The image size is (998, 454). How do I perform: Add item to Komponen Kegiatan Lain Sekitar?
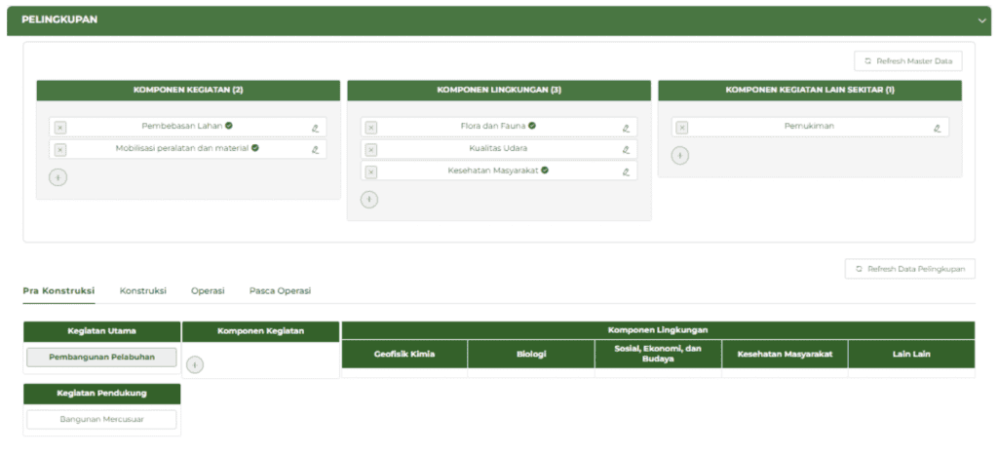[x=680, y=156]
